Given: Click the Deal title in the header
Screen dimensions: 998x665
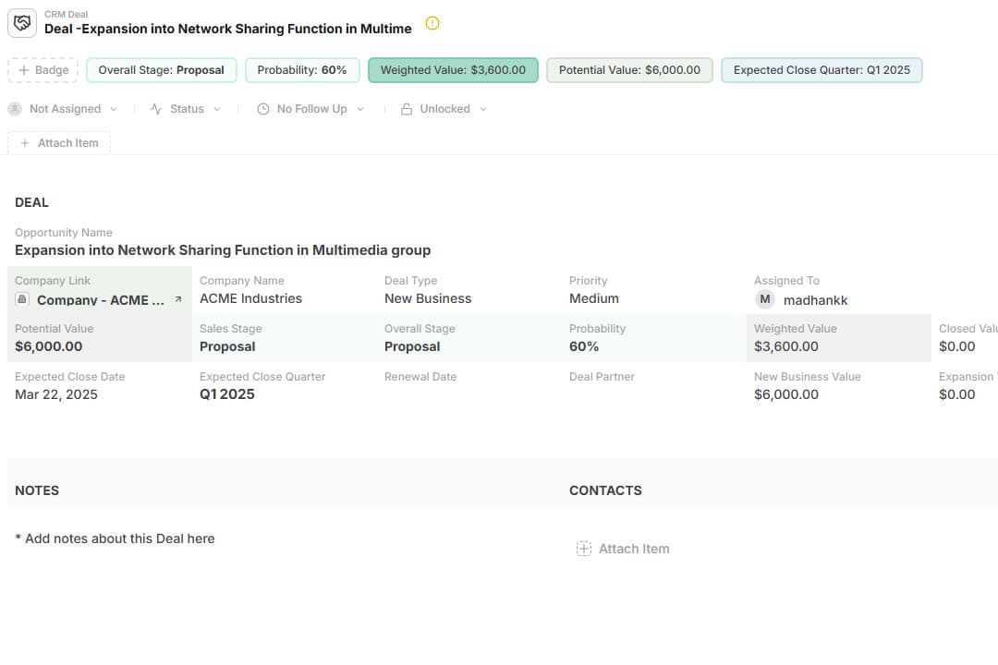Looking at the screenshot, I should 228,29.
